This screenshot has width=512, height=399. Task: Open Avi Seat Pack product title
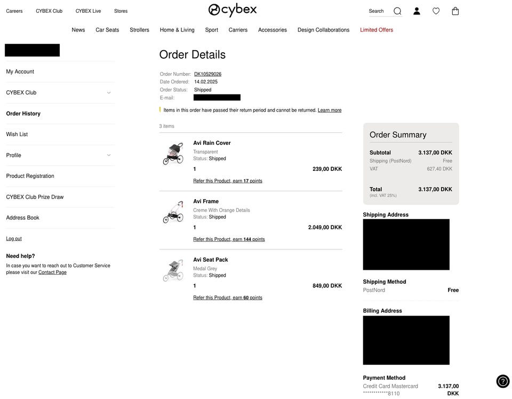pyautogui.click(x=211, y=260)
